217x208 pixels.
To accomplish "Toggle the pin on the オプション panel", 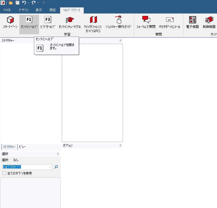I will tap(120, 145).
